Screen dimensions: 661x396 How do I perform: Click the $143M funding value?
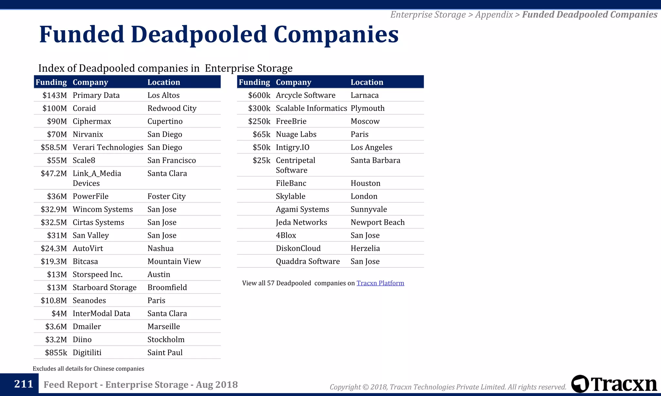pos(55,95)
